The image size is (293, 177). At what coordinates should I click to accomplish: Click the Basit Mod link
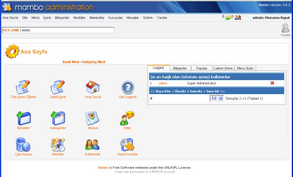pyautogui.click(x=71, y=62)
